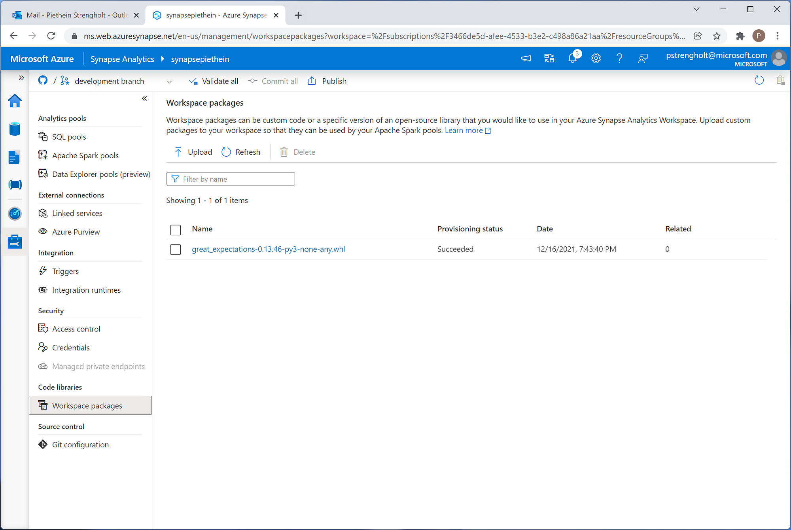Viewport: 791px width, 530px height.
Task: Toggle the checkbox for great_expectations package
Action: click(x=176, y=248)
